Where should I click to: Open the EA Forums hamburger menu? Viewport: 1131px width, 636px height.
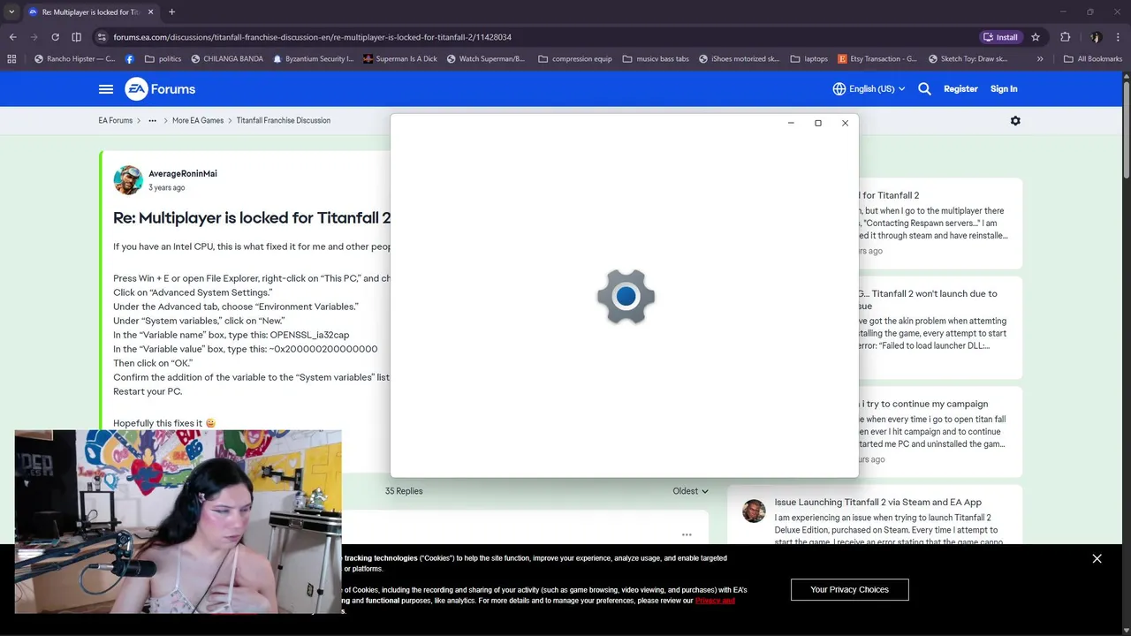(106, 89)
